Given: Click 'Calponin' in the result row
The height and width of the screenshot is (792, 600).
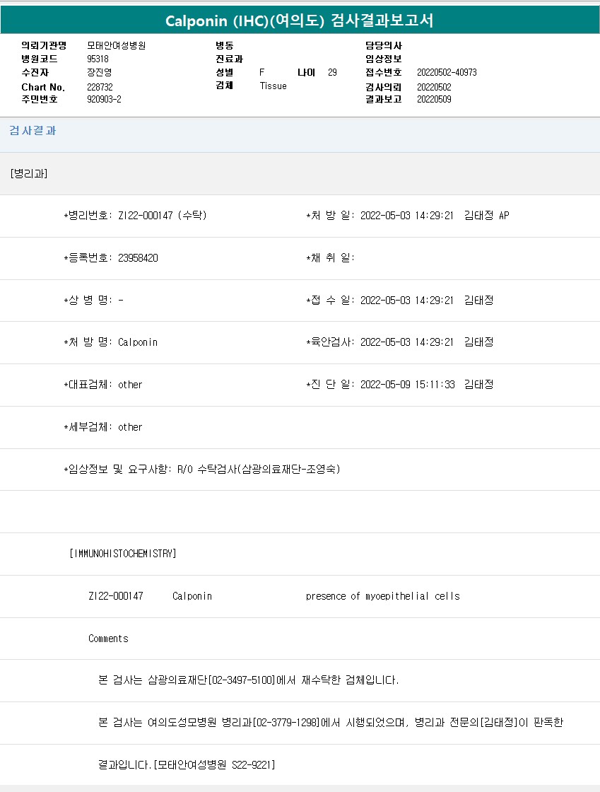Looking at the screenshot, I should pos(192,597).
